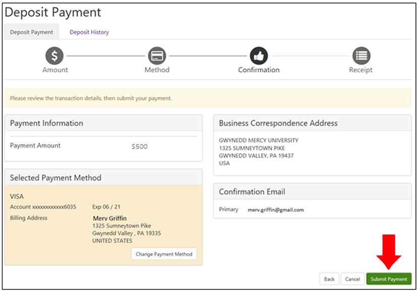The height and width of the screenshot is (292, 417).
Task: Go back with the Back button
Action: point(329,279)
